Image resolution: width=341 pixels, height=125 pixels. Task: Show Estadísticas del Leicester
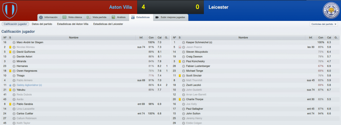[108, 24]
